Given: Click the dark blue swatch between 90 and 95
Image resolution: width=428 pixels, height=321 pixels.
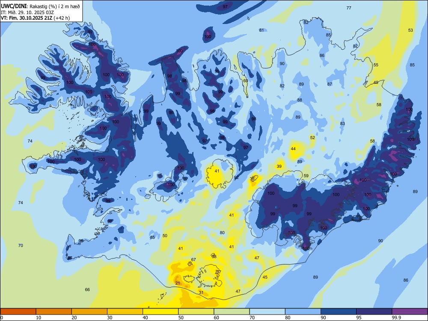Looking at the screenshot, I should pos(339,312).
